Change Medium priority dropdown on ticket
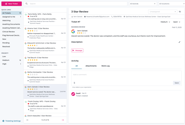 (165, 22)
